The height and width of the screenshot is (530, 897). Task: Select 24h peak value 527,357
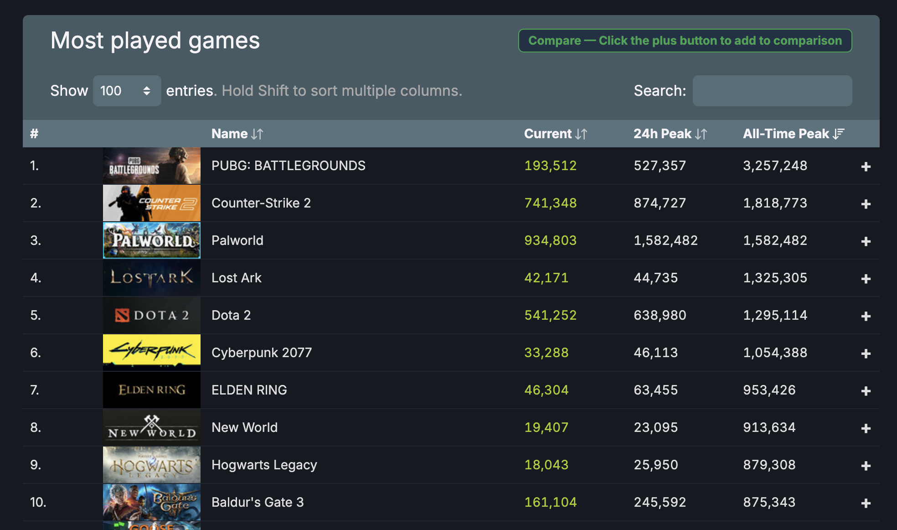(x=660, y=166)
